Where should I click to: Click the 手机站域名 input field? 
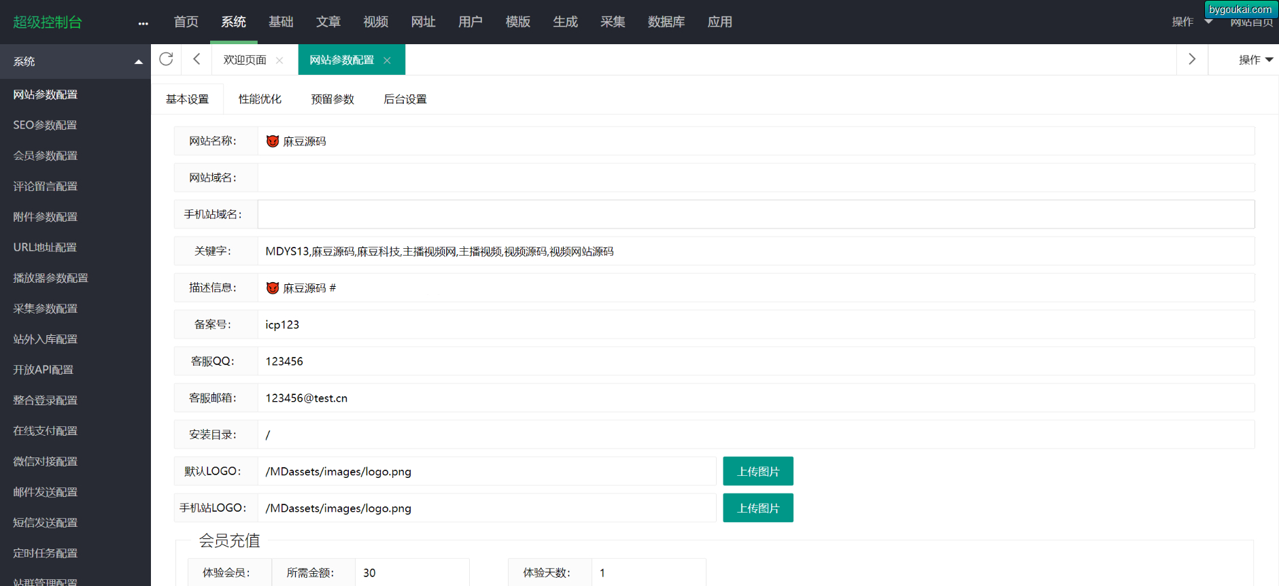pos(755,214)
